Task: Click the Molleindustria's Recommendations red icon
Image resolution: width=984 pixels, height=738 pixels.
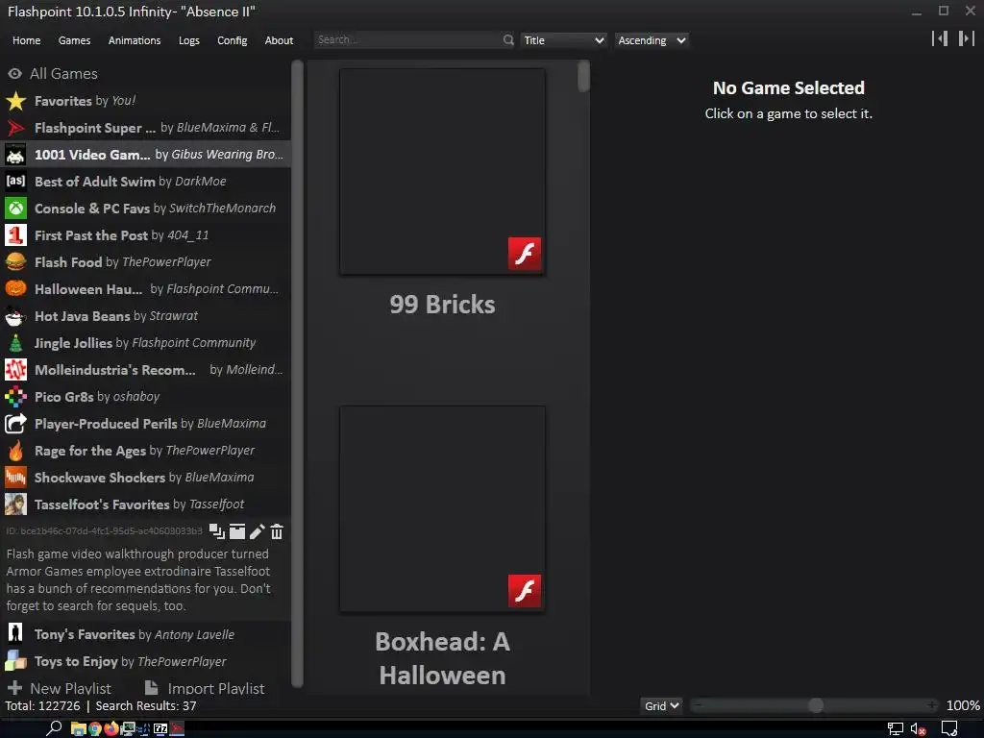Action: coord(15,370)
